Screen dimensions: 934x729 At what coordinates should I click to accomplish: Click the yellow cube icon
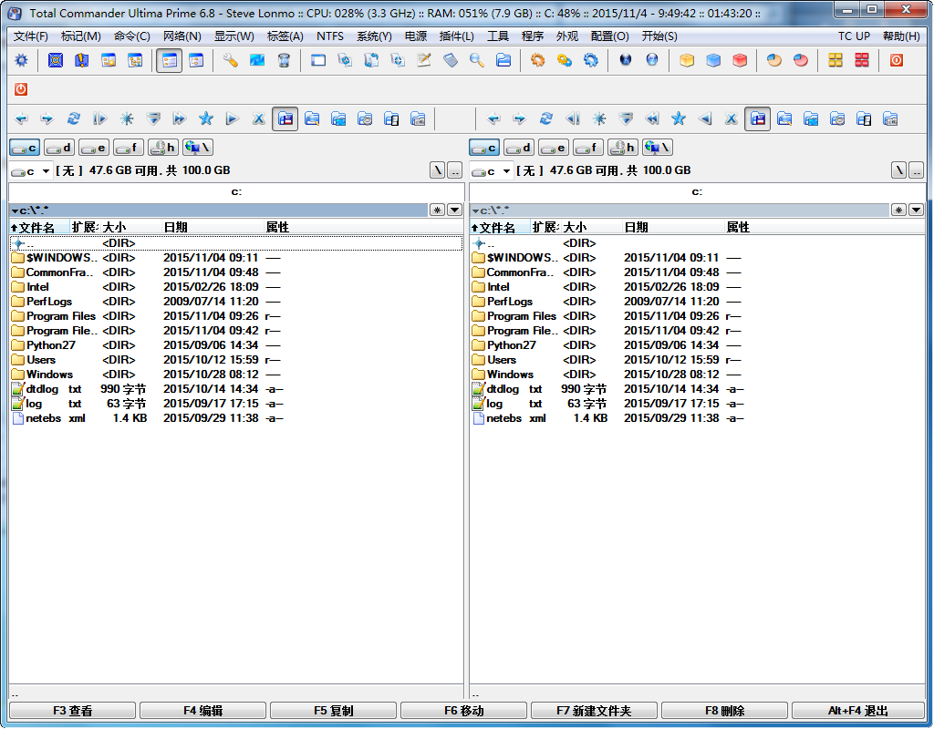click(x=687, y=60)
